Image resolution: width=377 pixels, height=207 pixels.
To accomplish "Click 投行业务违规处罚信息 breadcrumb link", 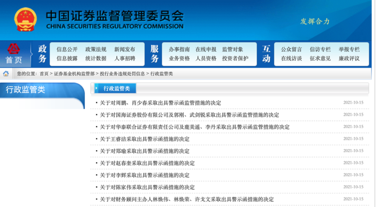I will coord(122,74).
